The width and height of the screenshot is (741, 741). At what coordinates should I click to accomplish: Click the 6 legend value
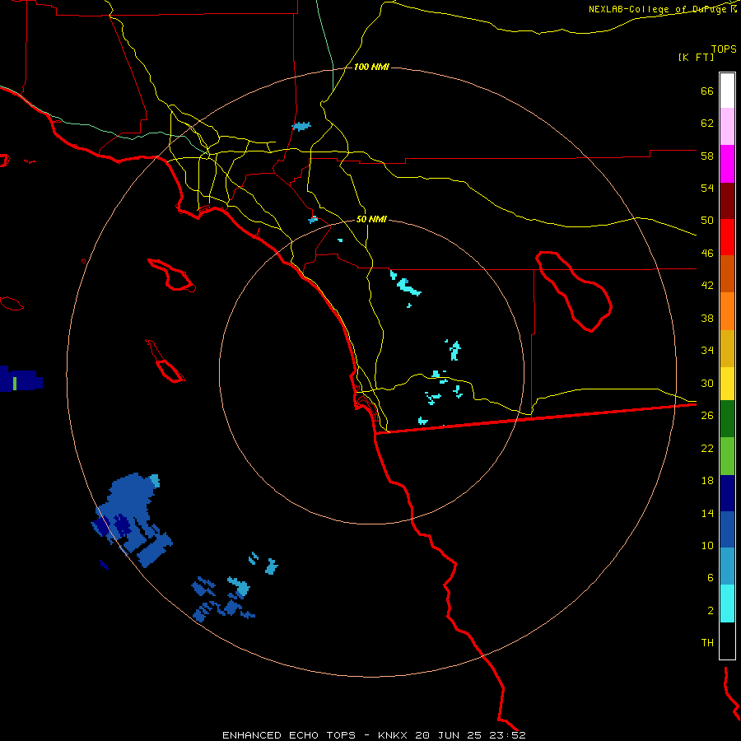[x=710, y=578]
